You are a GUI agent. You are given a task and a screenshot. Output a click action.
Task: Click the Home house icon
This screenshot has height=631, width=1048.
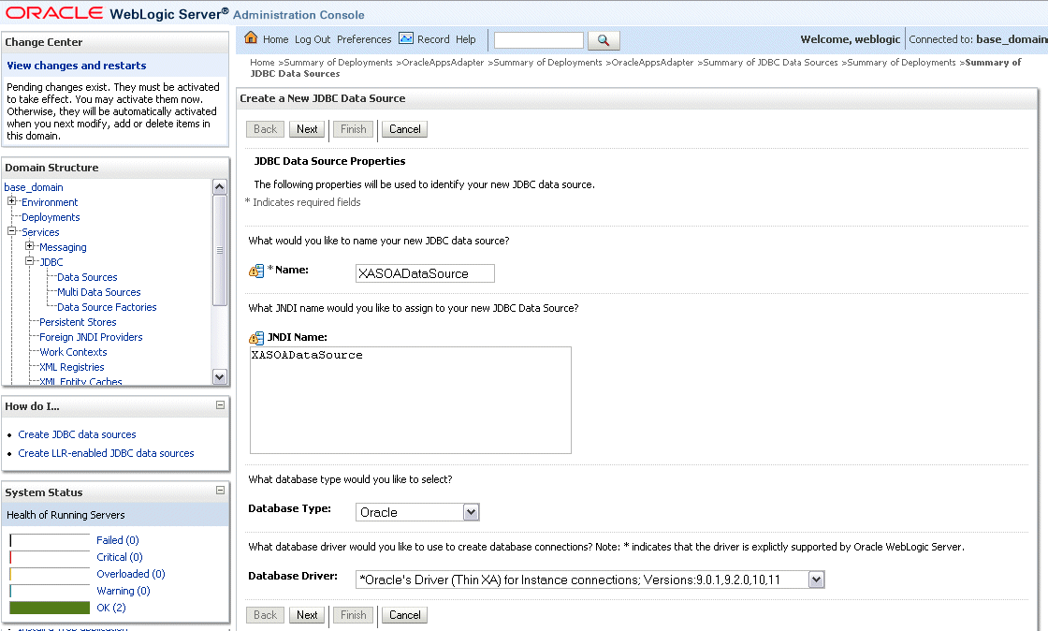tap(251, 38)
